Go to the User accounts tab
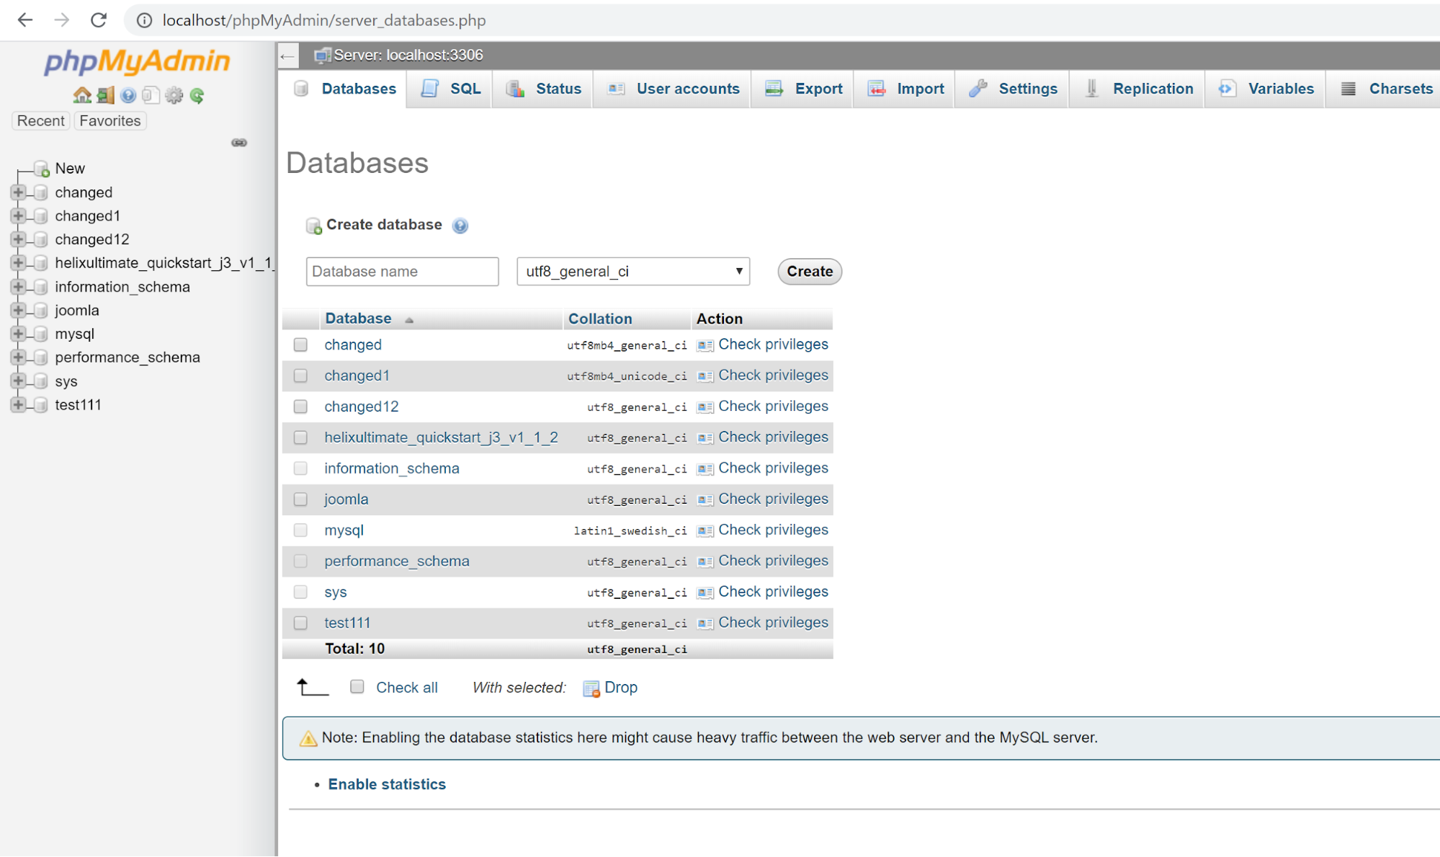Viewport: 1440px width, 857px height. [x=672, y=89]
